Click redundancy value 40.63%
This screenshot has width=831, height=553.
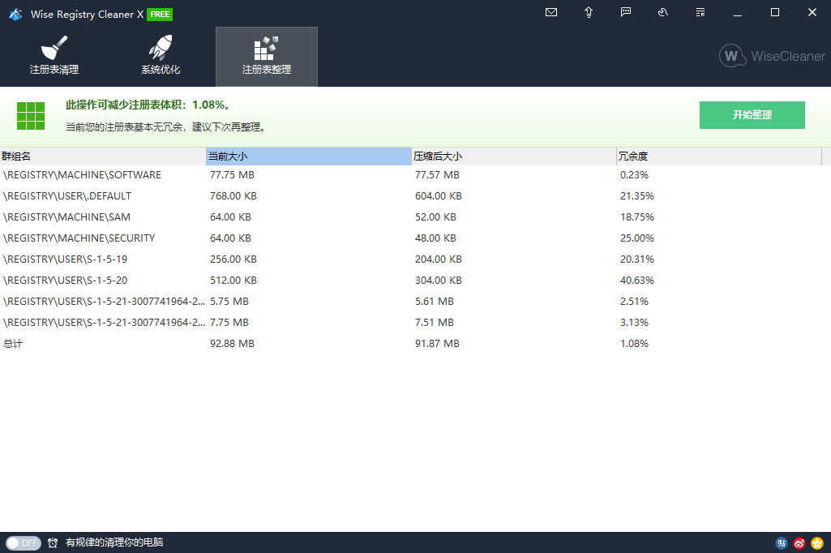coord(637,281)
